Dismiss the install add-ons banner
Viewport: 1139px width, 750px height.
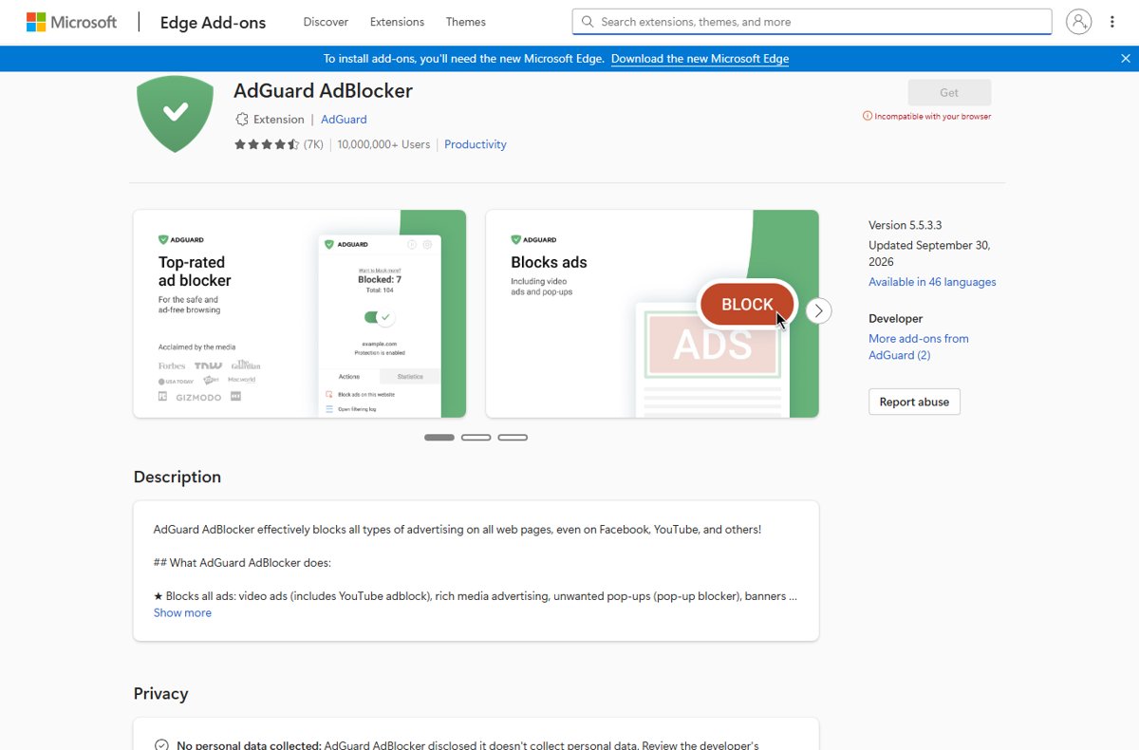(1126, 59)
